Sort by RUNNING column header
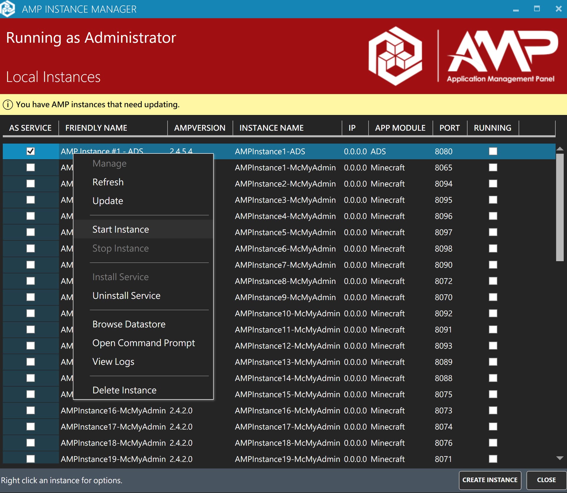 click(x=493, y=128)
